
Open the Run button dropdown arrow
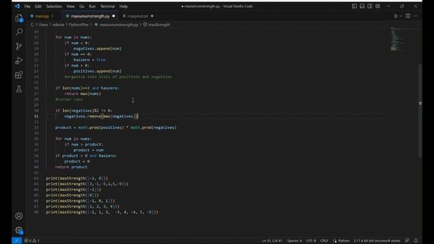401,16
